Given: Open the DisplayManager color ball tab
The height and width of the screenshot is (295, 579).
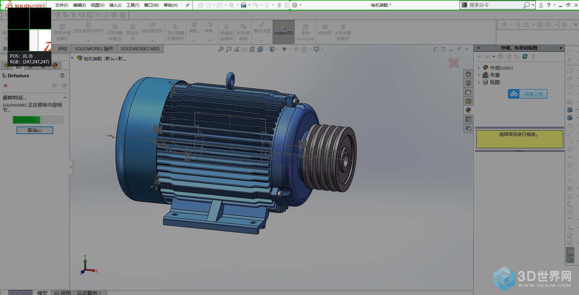Looking at the screenshot, I should point(55,66).
